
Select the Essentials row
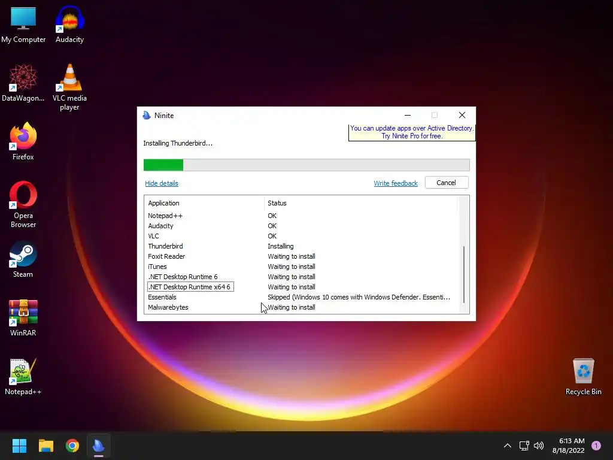(301, 297)
